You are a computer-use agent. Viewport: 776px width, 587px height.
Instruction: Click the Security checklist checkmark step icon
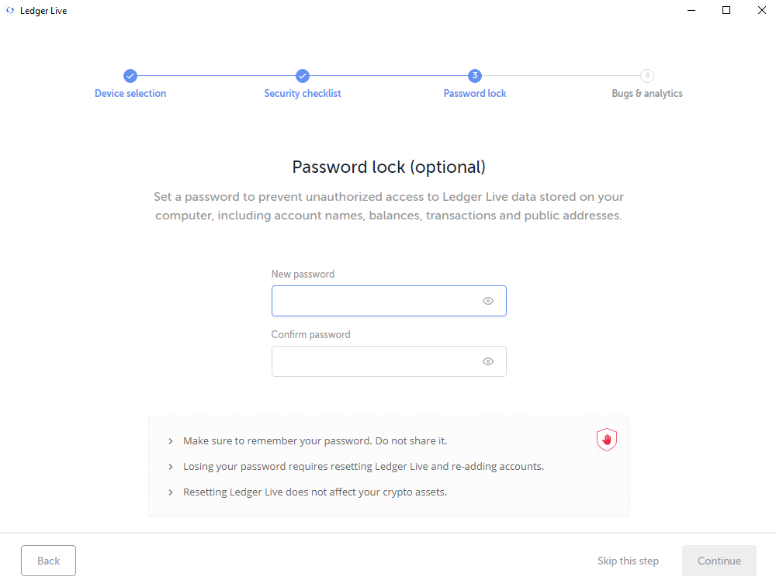pyautogui.click(x=303, y=76)
